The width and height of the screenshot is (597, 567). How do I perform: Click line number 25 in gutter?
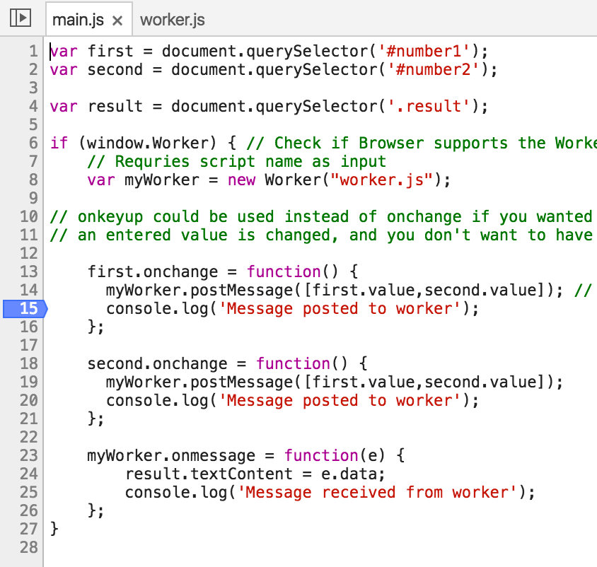click(x=28, y=493)
